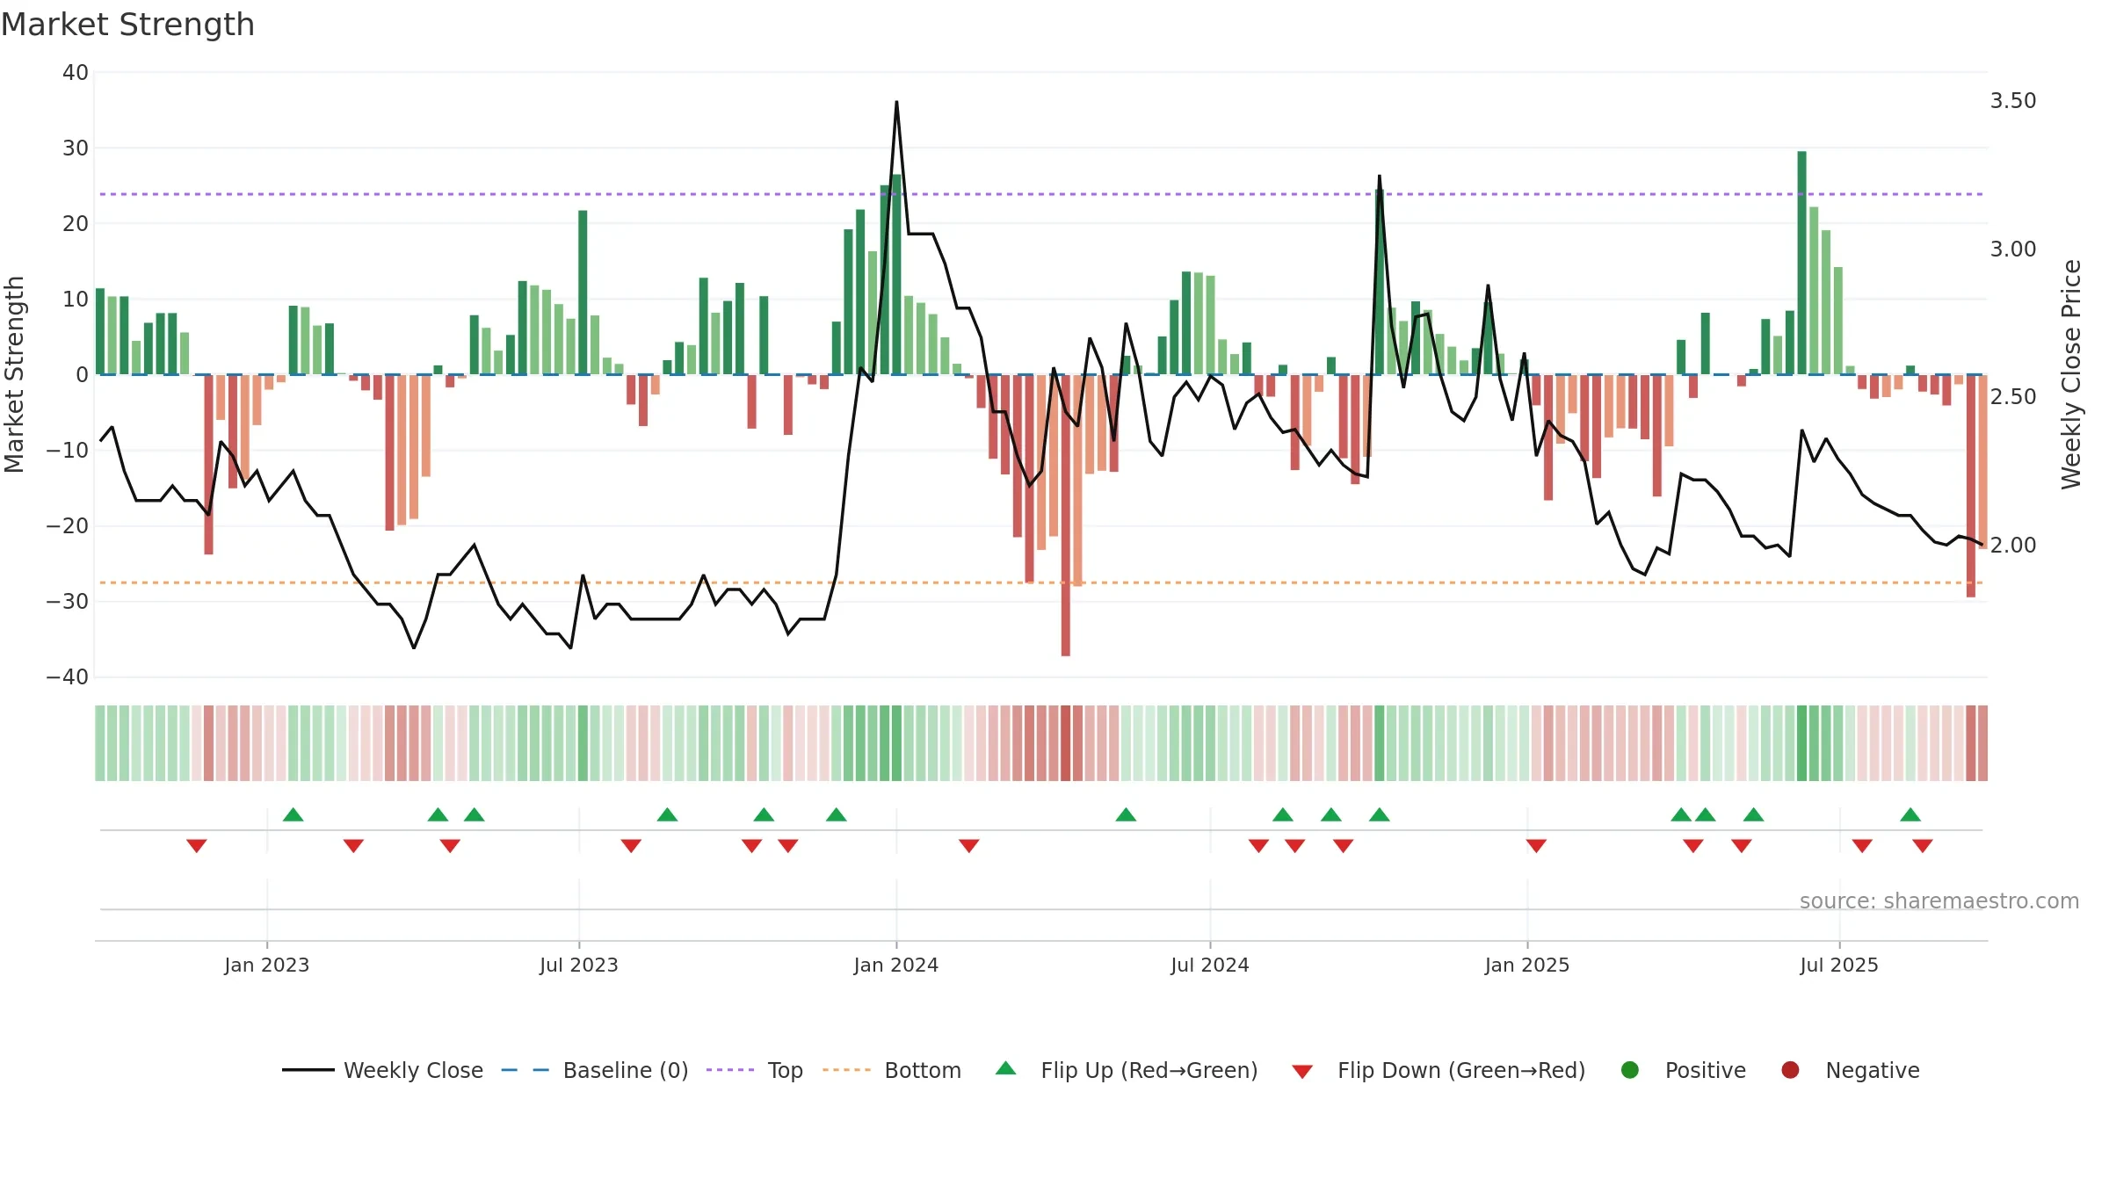2109x1186 pixels.
Task: Toggle the Top legend entry
Action: pos(755,1070)
